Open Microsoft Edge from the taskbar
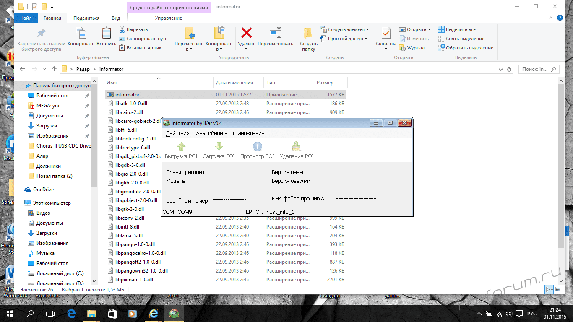 point(71,313)
